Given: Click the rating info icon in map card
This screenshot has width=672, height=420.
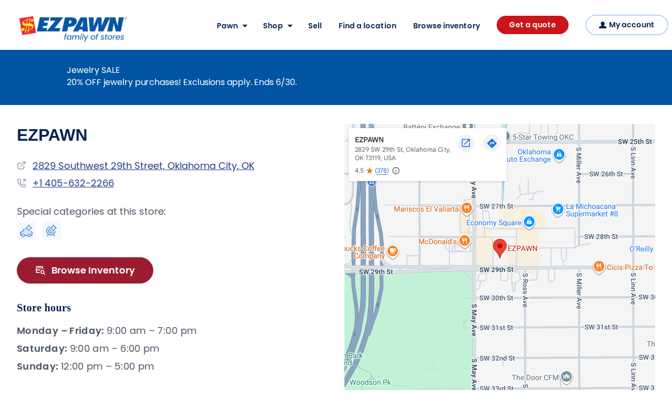Looking at the screenshot, I should 396,171.
